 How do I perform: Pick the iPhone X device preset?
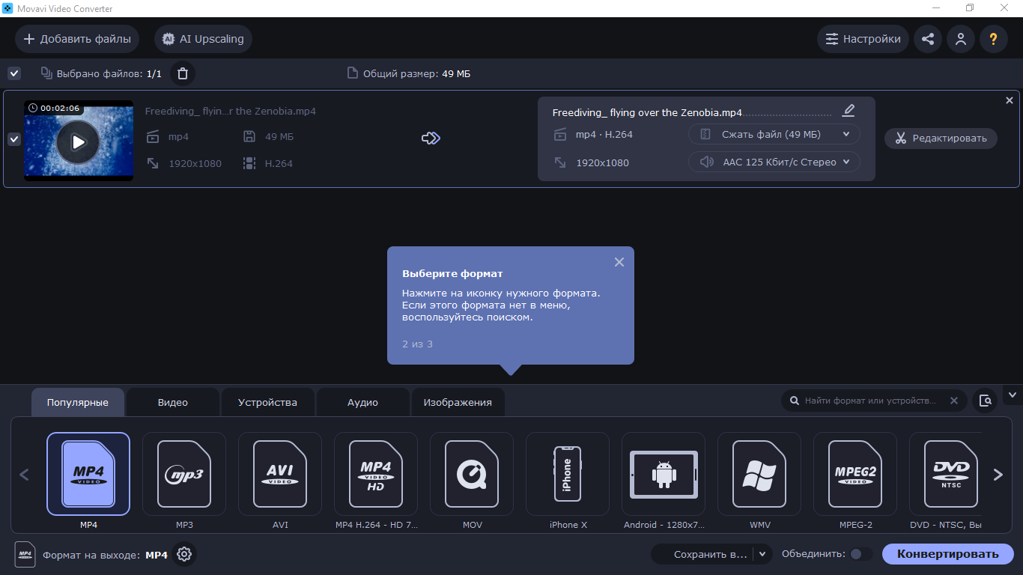568,474
